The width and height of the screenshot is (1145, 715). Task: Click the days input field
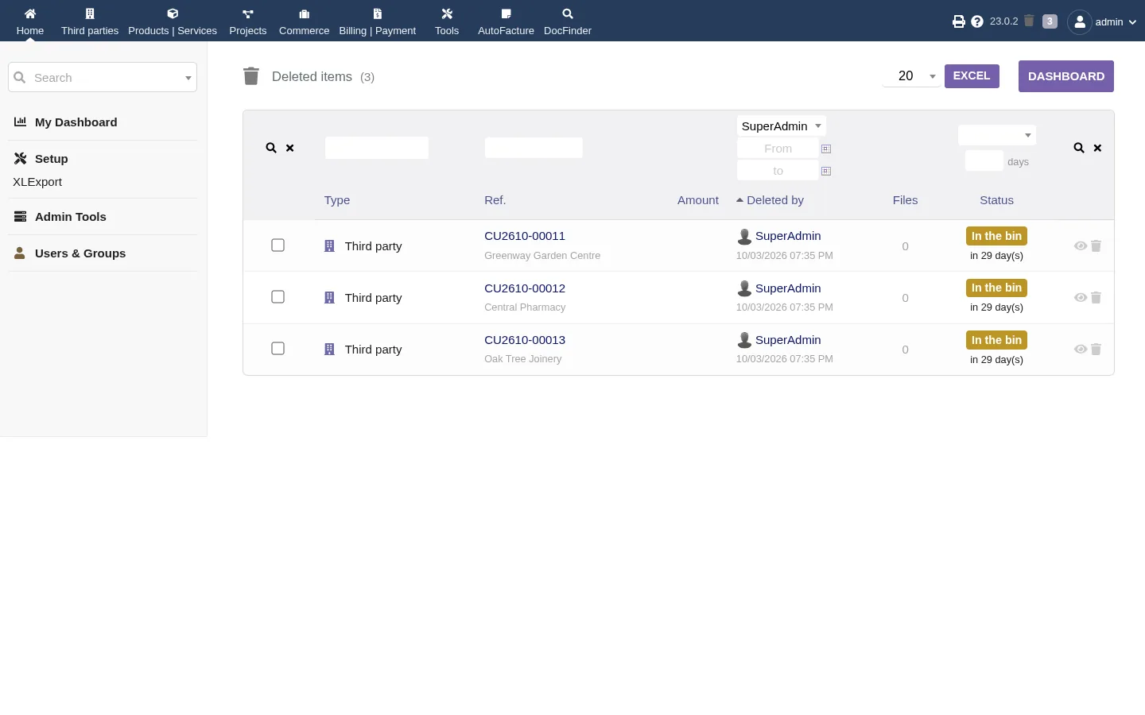coord(984,161)
